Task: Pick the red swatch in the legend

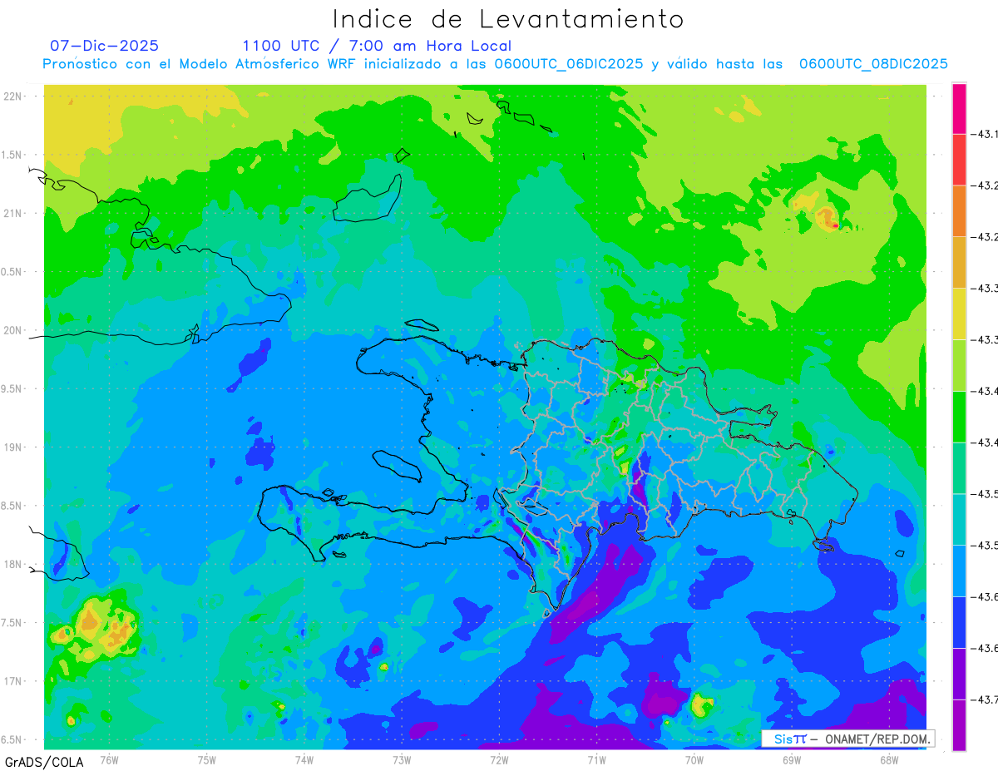Action: pyautogui.click(x=959, y=160)
